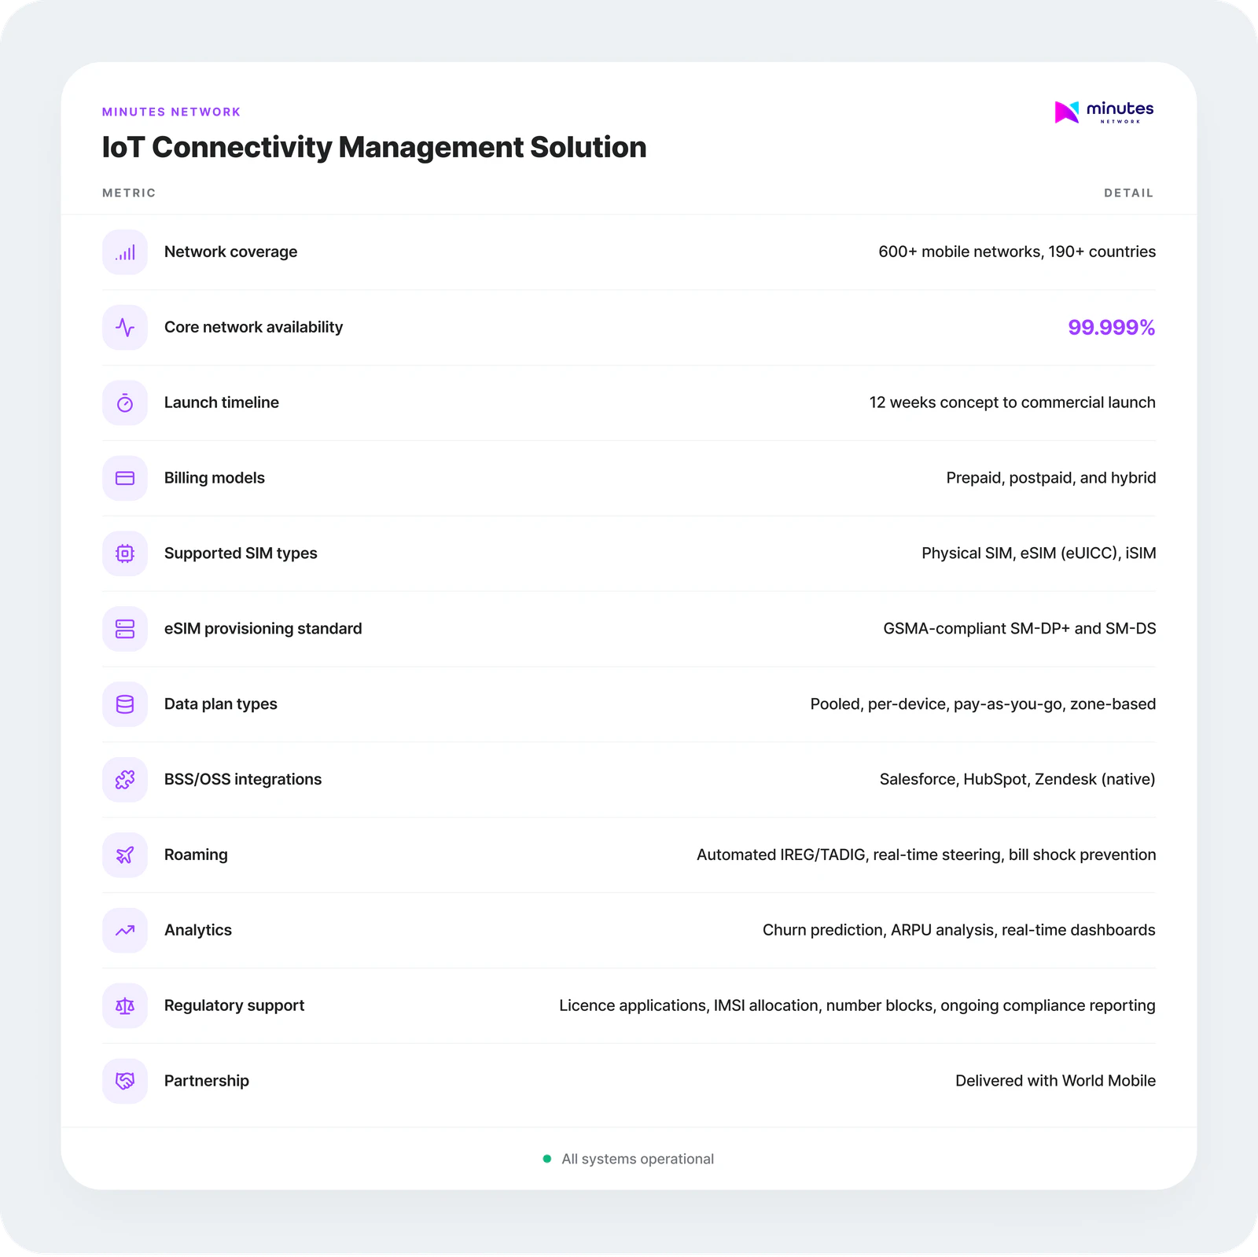This screenshot has height=1257, width=1258.
Task: Click the 99.999% availability value
Action: click(1111, 328)
